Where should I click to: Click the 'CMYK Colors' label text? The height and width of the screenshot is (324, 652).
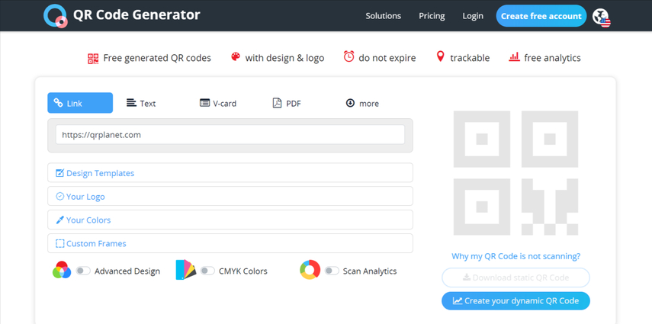tap(243, 271)
